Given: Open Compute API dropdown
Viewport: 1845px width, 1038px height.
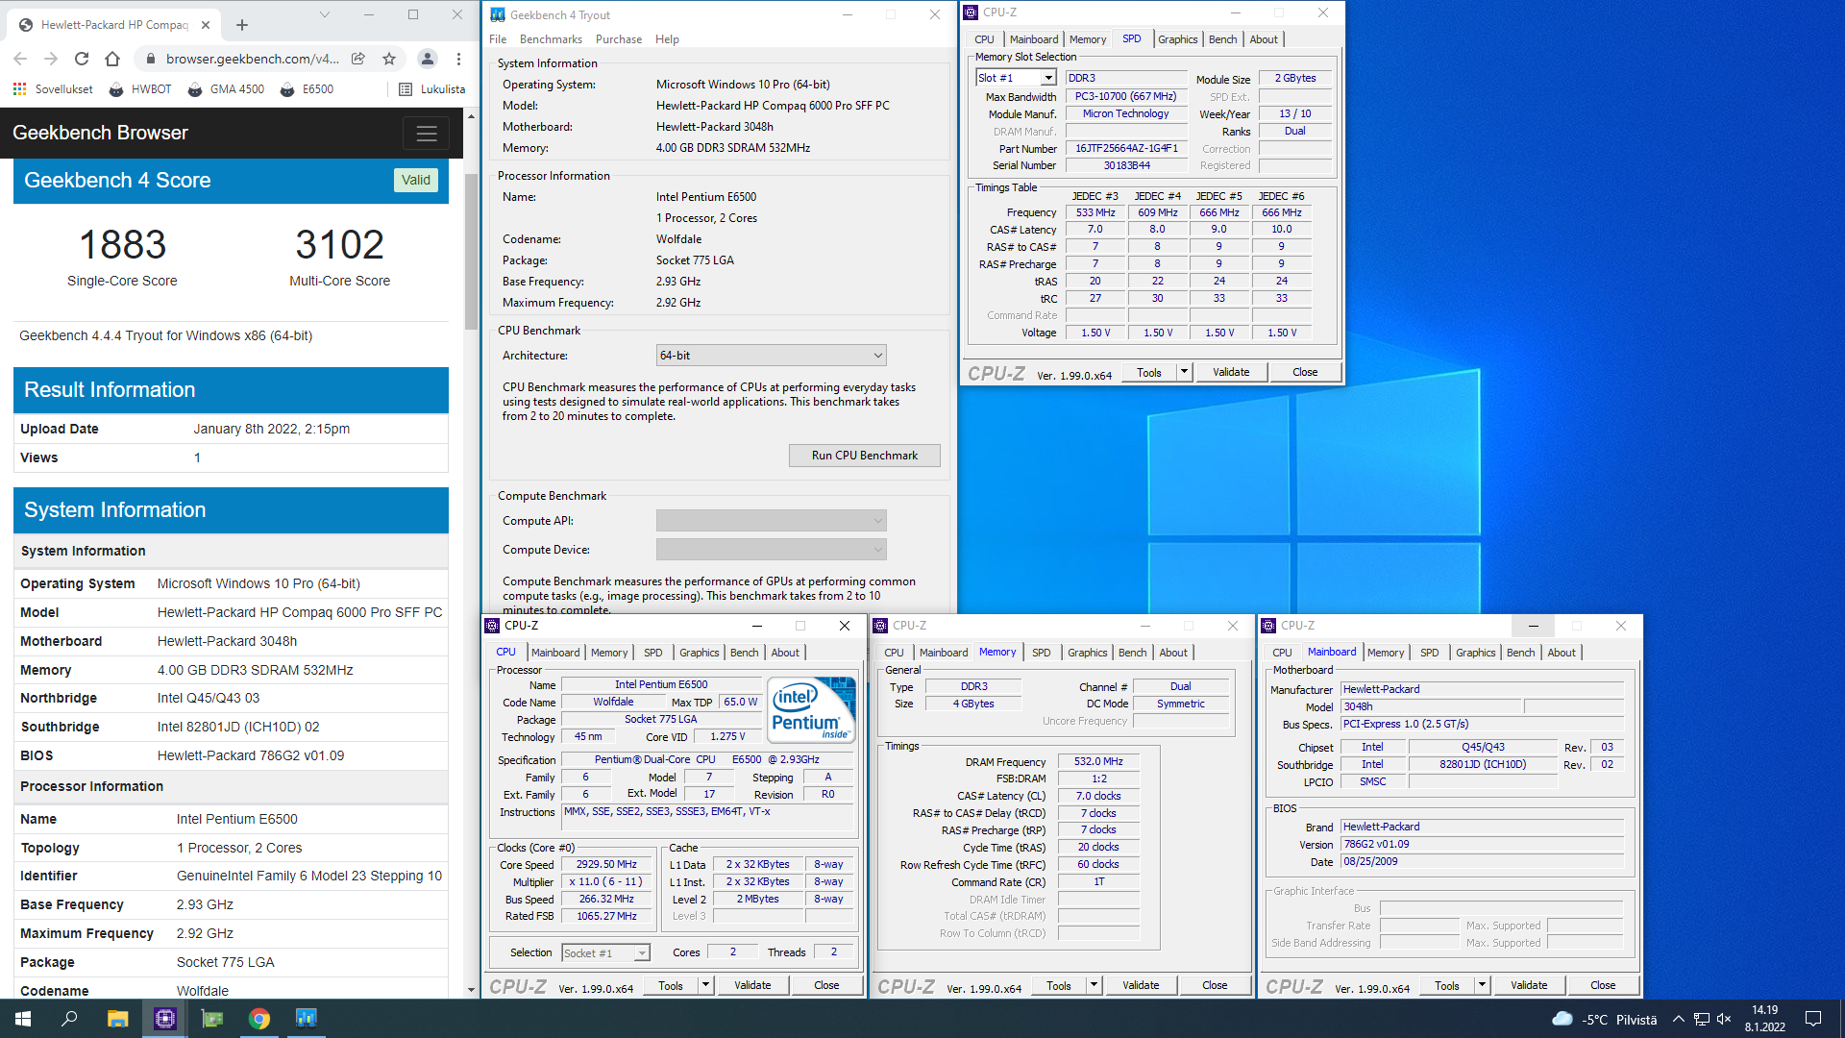Looking at the screenshot, I should (x=771, y=521).
